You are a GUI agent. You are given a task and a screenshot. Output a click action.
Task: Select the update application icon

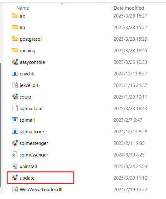[15, 178]
